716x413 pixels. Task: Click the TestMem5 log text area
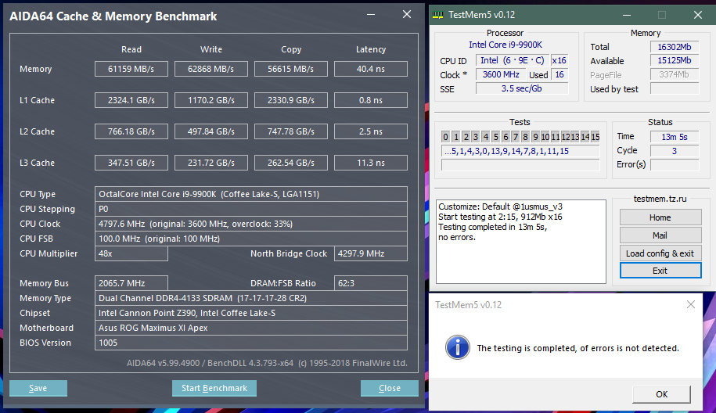click(521, 242)
